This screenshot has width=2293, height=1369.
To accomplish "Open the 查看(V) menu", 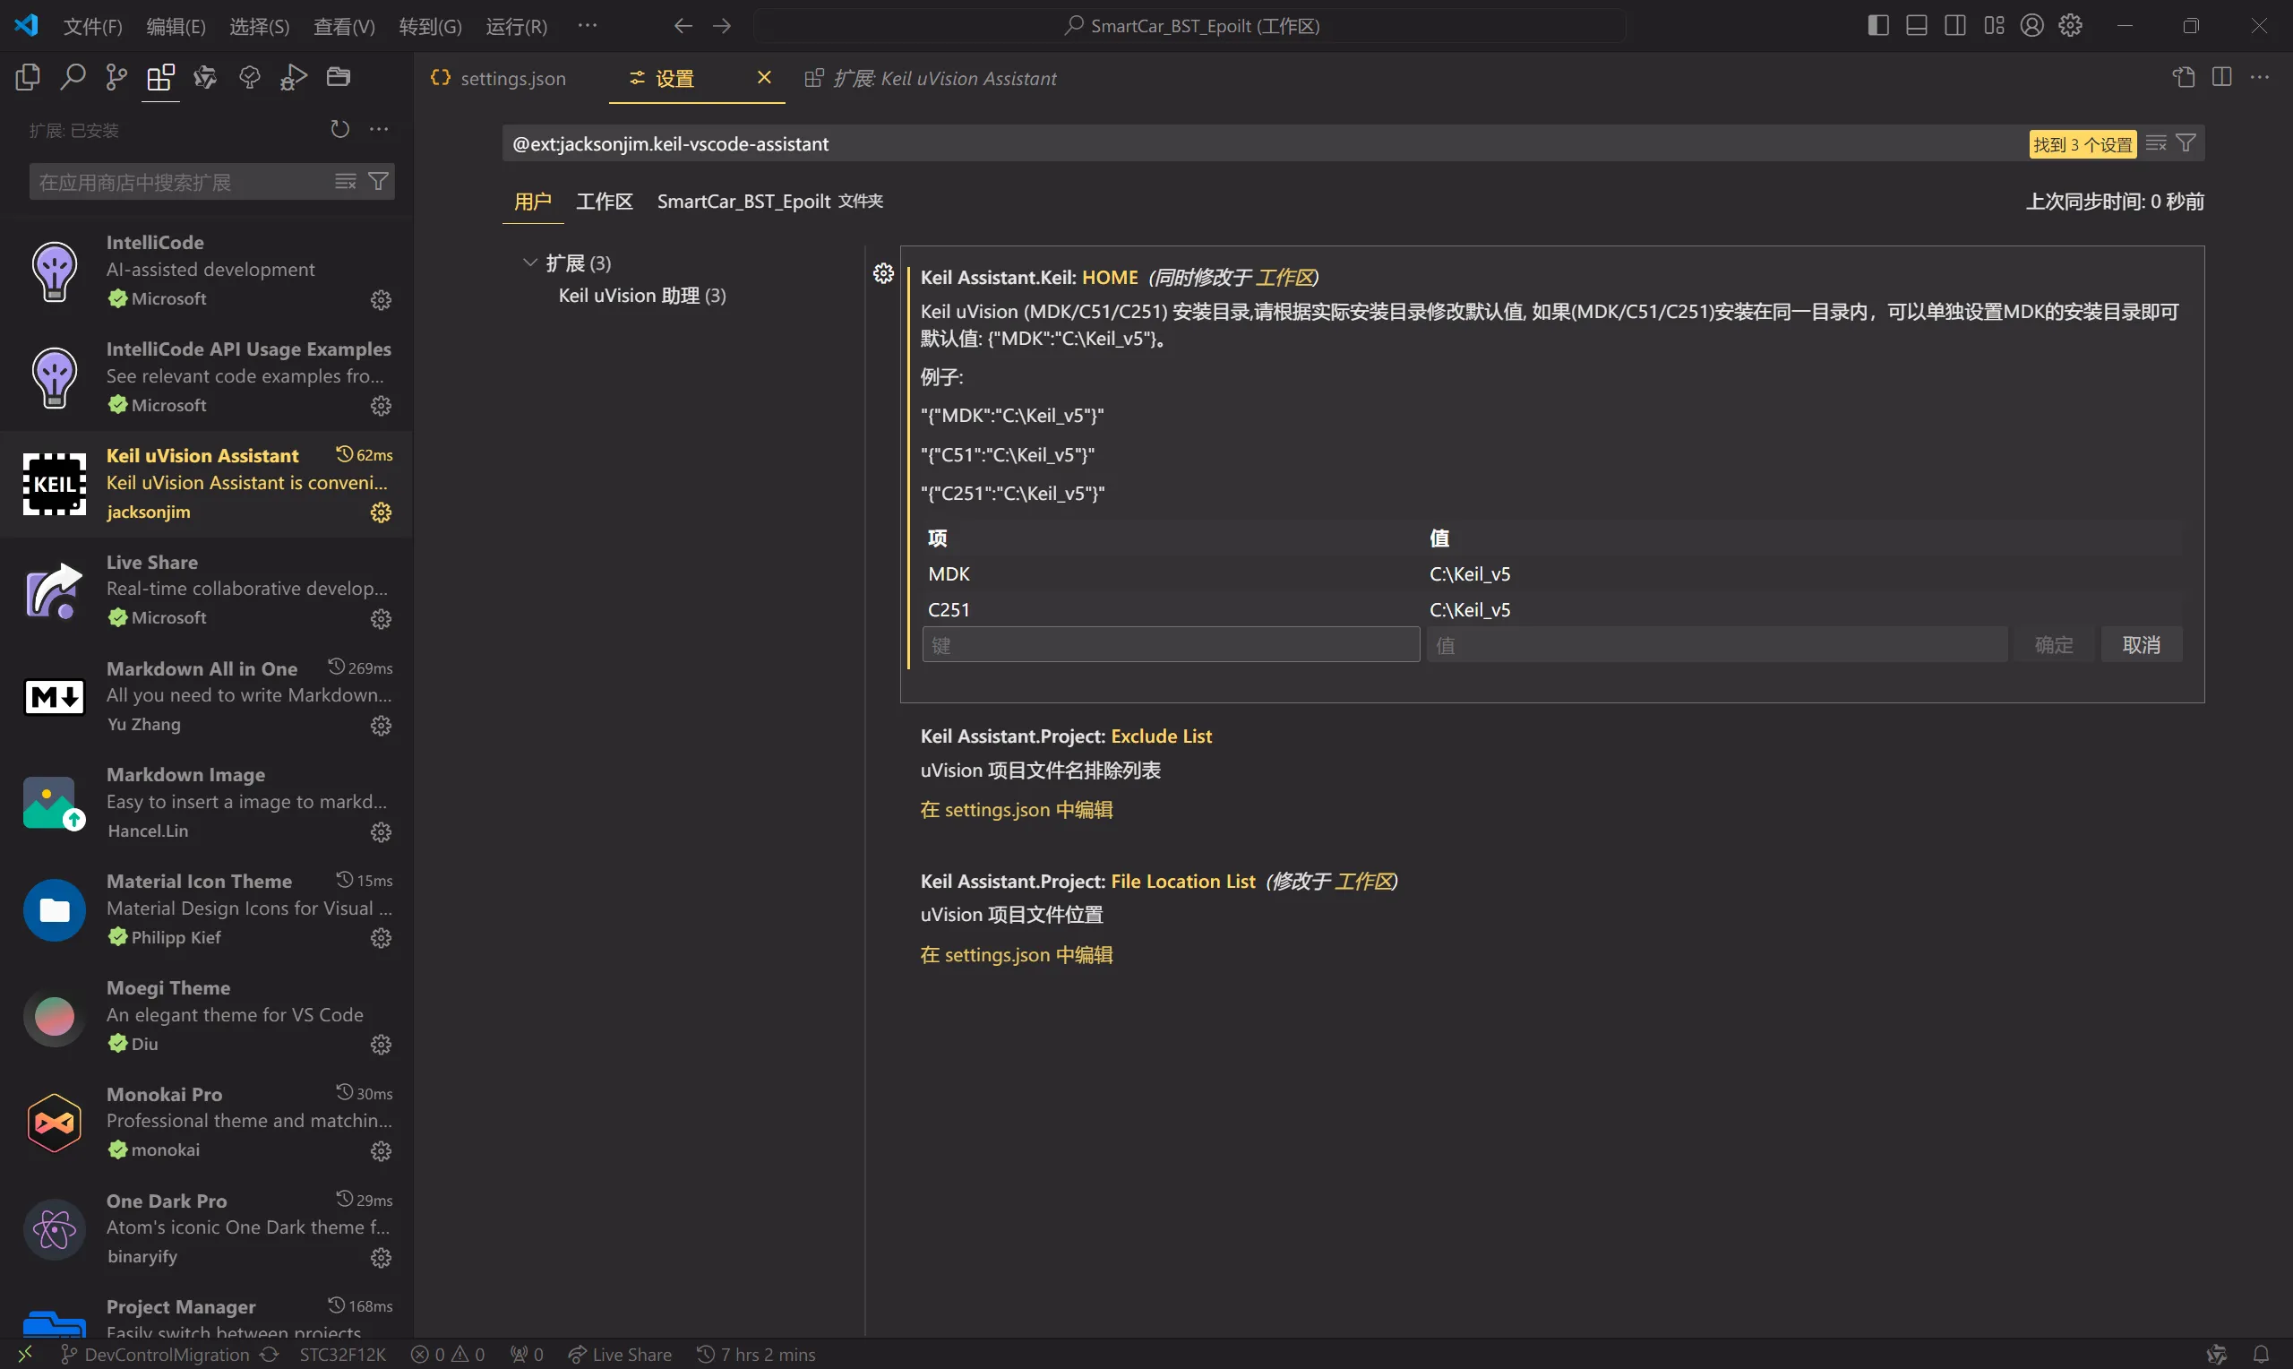I will [x=344, y=26].
